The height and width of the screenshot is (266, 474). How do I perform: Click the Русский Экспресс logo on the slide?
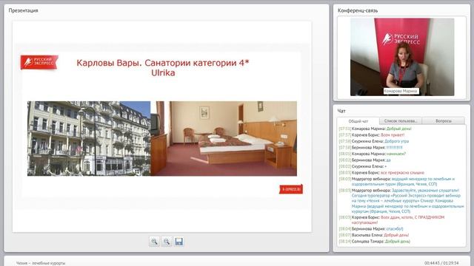tap(39, 62)
